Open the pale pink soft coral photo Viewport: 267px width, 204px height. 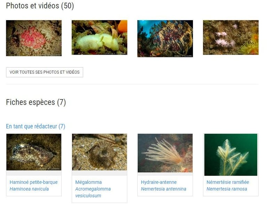tap(231, 38)
